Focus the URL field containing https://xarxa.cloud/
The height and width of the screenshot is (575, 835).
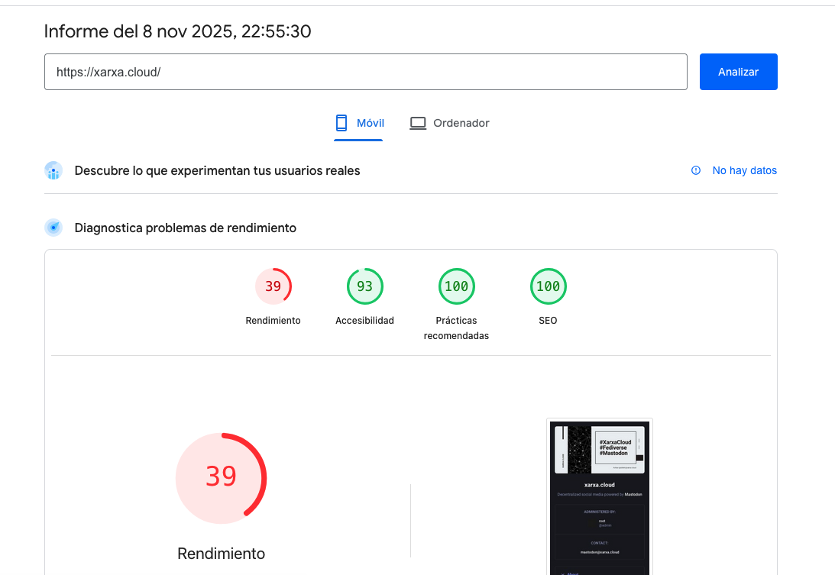click(x=366, y=72)
